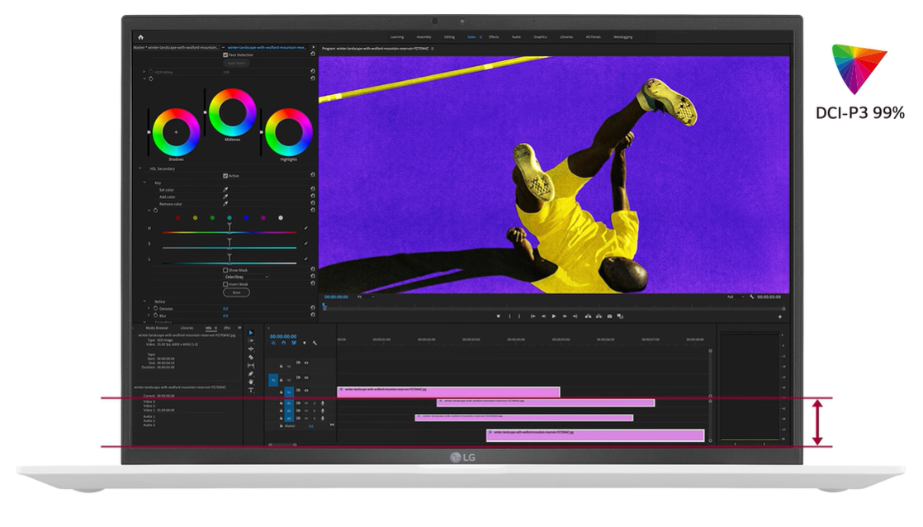Switch to the Hand tool

coord(251,382)
